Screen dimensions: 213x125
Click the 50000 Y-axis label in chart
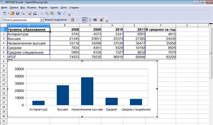coord(19,69)
